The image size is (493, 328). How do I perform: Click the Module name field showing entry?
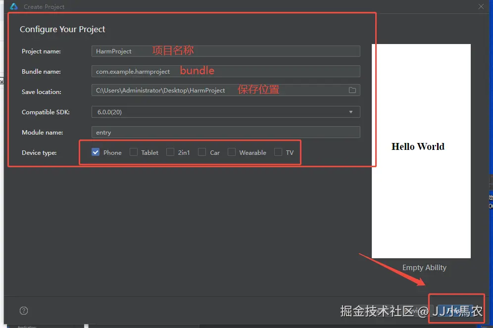[148, 132]
